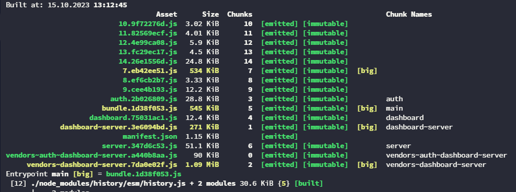Viewport: 516px width, 192px height.
Task: Select the vendors~dashboard~server.7da0e02f.js filename
Action: pos(102,164)
